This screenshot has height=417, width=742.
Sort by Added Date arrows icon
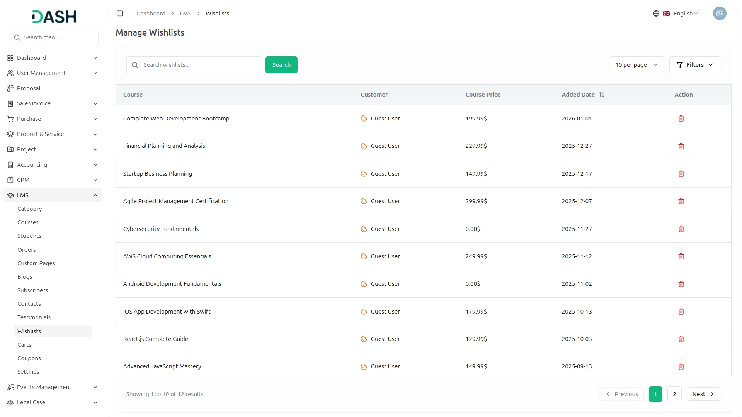601,95
